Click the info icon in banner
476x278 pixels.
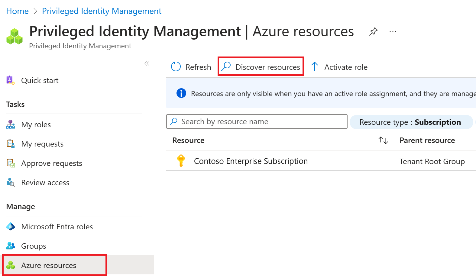point(181,93)
